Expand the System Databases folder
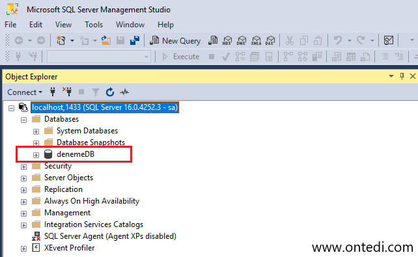The image size is (418, 257). click(36, 131)
